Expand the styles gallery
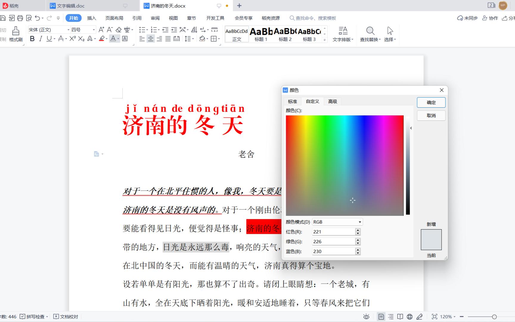 (x=325, y=40)
